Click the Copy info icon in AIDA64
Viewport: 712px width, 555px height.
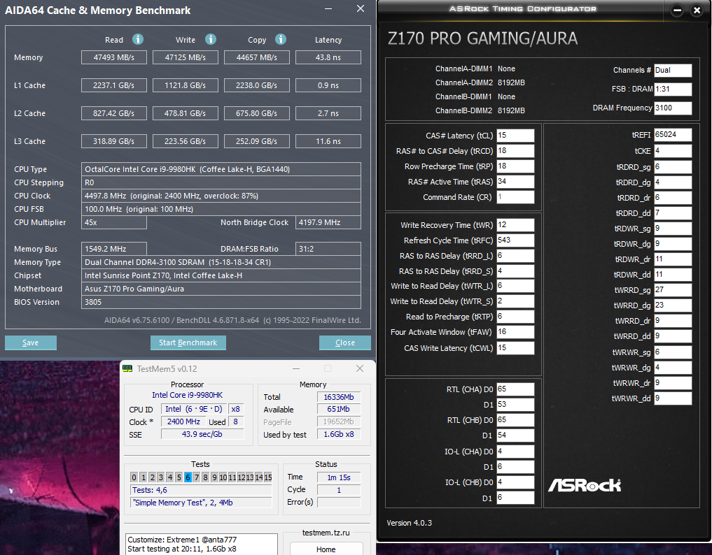(x=281, y=39)
